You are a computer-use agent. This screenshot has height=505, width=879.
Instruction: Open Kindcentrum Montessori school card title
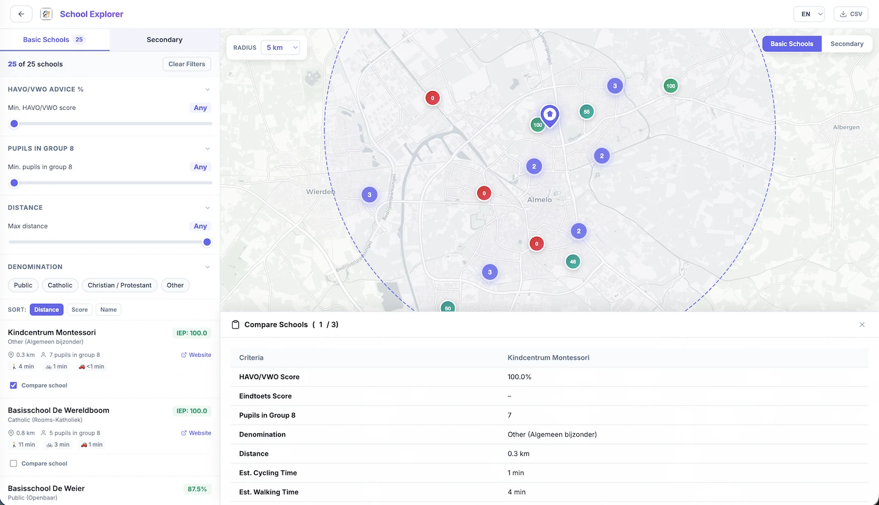52,332
